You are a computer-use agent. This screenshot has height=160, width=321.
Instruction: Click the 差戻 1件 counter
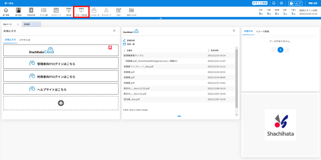[x=285, y=12]
